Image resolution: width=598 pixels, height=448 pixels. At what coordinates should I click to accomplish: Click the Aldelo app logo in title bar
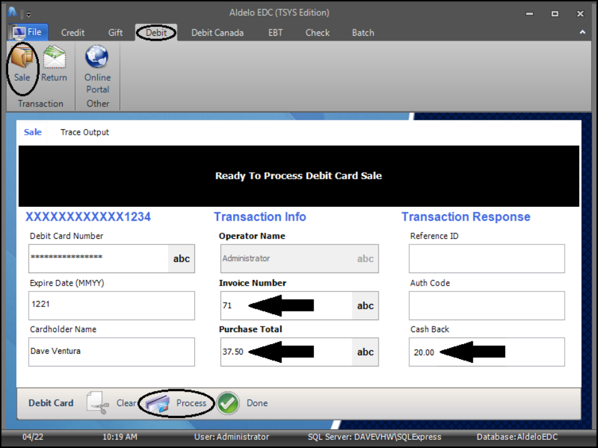pos(12,13)
